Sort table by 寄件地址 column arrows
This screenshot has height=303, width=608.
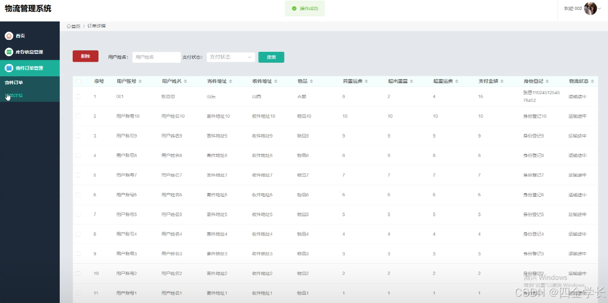(231, 81)
